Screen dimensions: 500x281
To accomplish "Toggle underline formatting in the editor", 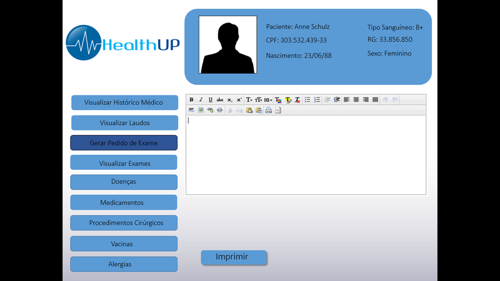I will [210, 100].
